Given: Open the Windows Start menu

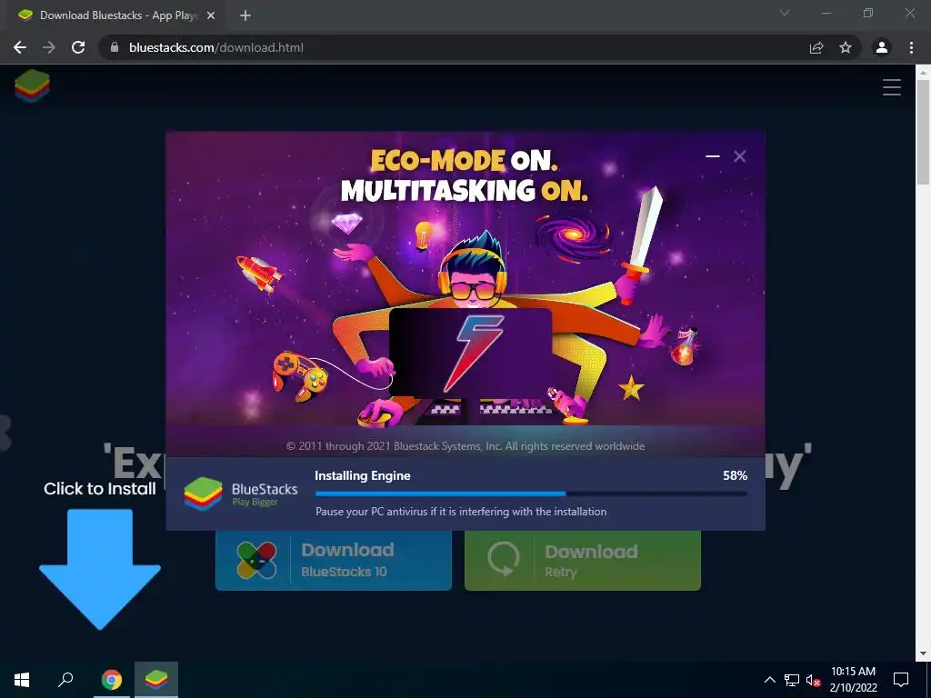Looking at the screenshot, I should click(22, 680).
